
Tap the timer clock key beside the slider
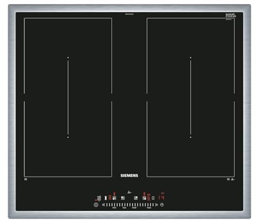[162, 205]
